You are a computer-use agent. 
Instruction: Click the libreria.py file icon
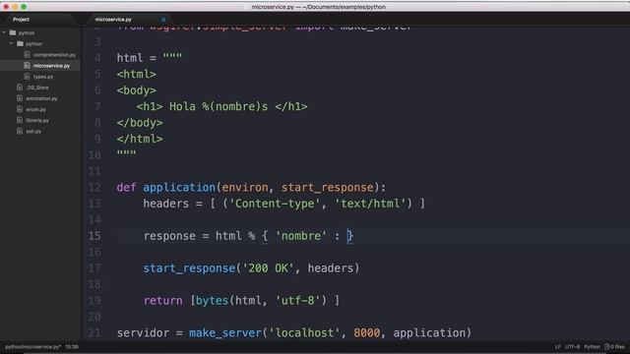[x=20, y=120]
